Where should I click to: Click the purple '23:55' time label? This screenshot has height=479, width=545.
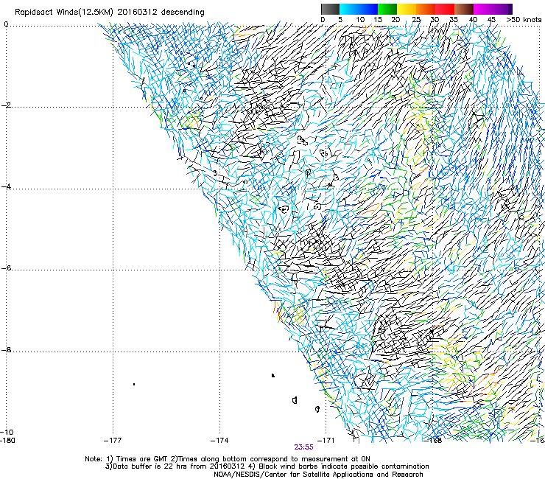point(303,447)
